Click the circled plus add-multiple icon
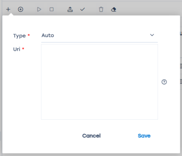The width and height of the screenshot is (182, 156). pos(20,9)
